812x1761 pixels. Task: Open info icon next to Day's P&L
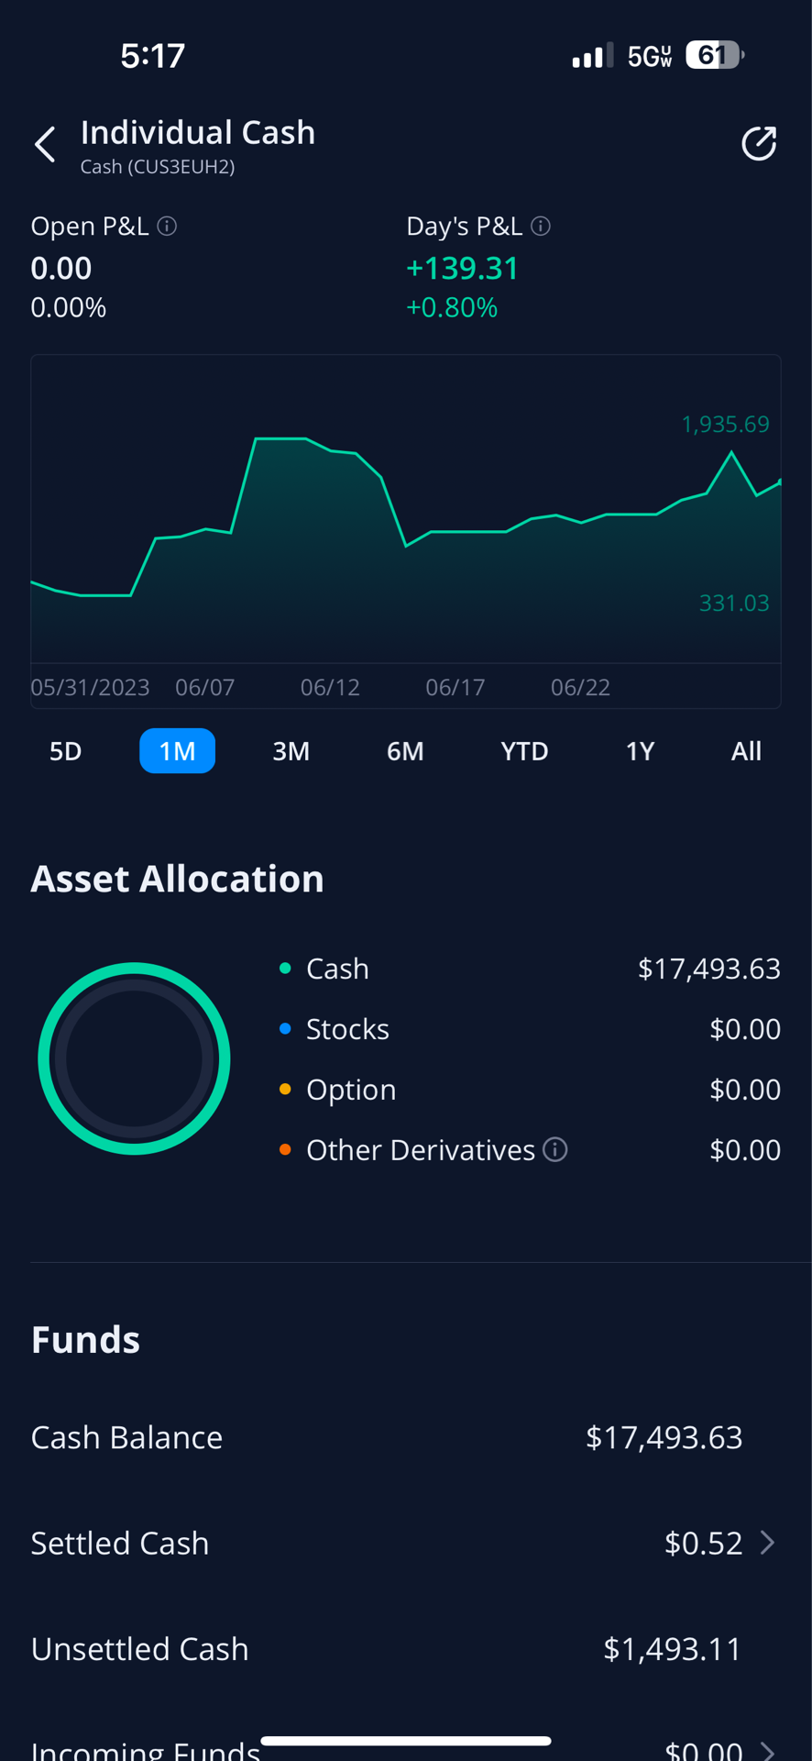tap(541, 226)
